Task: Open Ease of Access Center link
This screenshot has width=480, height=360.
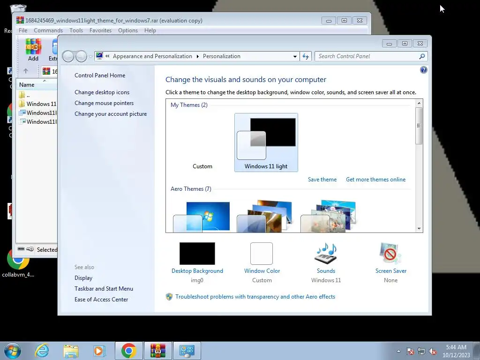Action: coord(101,300)
